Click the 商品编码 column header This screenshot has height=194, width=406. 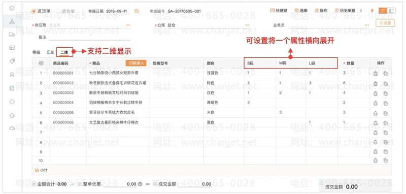point(60,63)
